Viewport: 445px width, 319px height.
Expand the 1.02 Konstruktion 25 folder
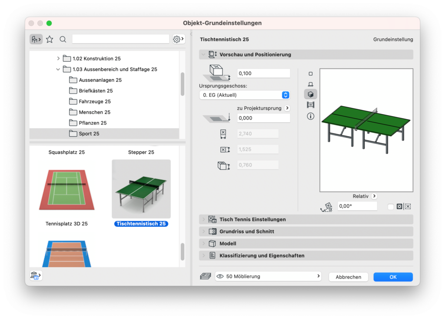(x=58, y=58)
